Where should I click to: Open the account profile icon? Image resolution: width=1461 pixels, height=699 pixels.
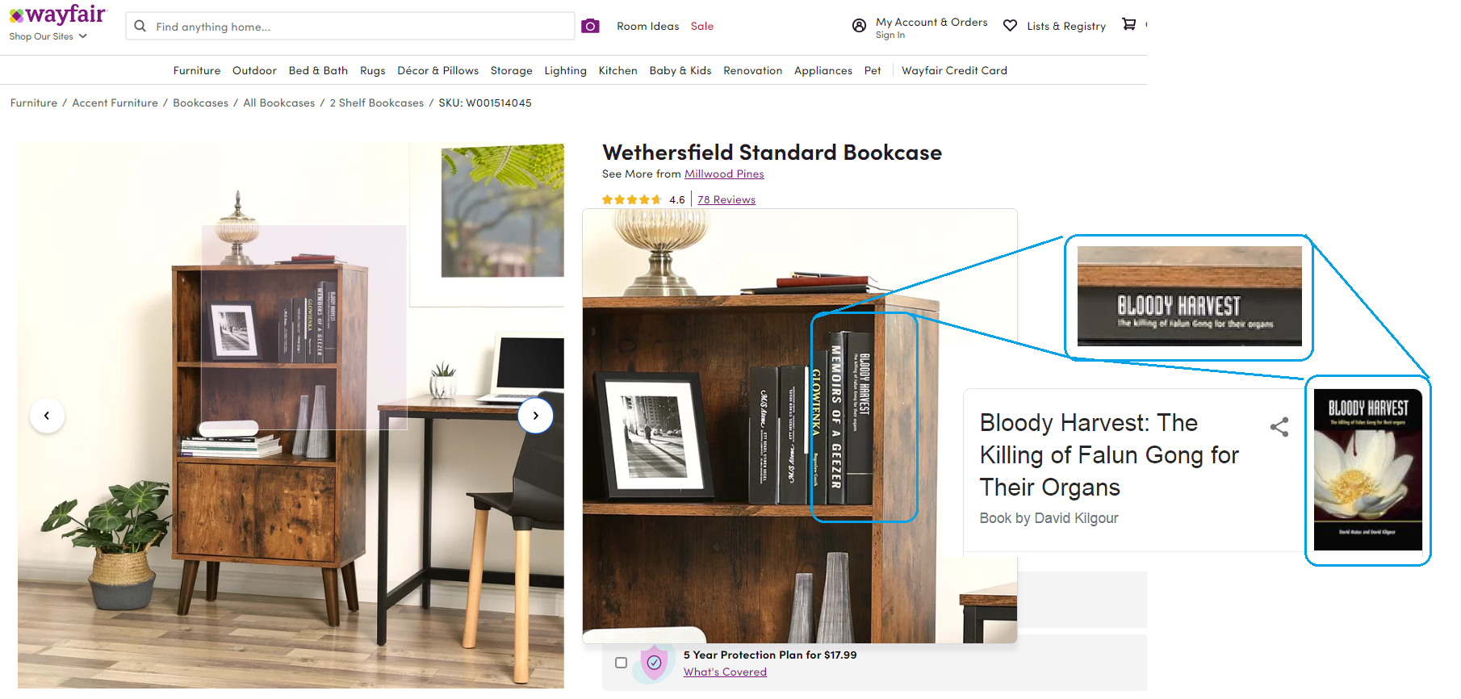click(859, 26)
